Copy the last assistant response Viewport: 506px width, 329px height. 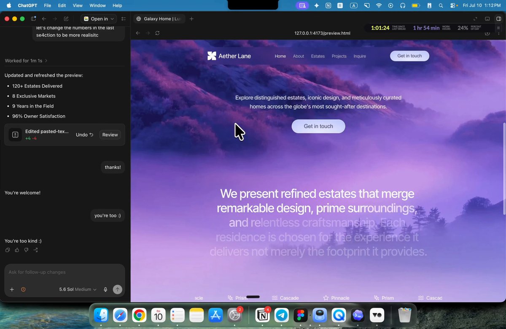pos(8,250)
